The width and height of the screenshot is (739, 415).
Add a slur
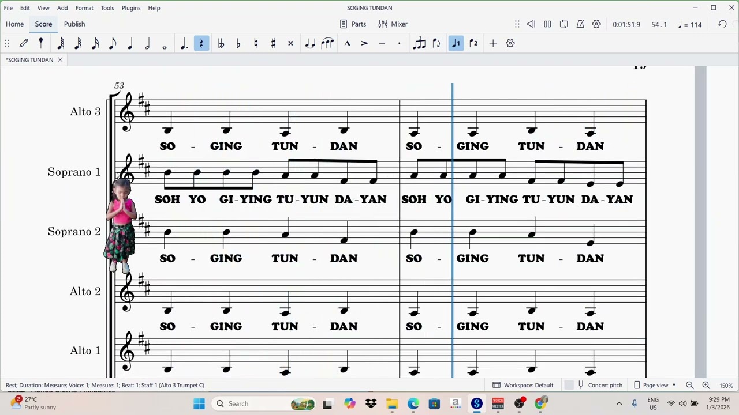coord(327,43)
